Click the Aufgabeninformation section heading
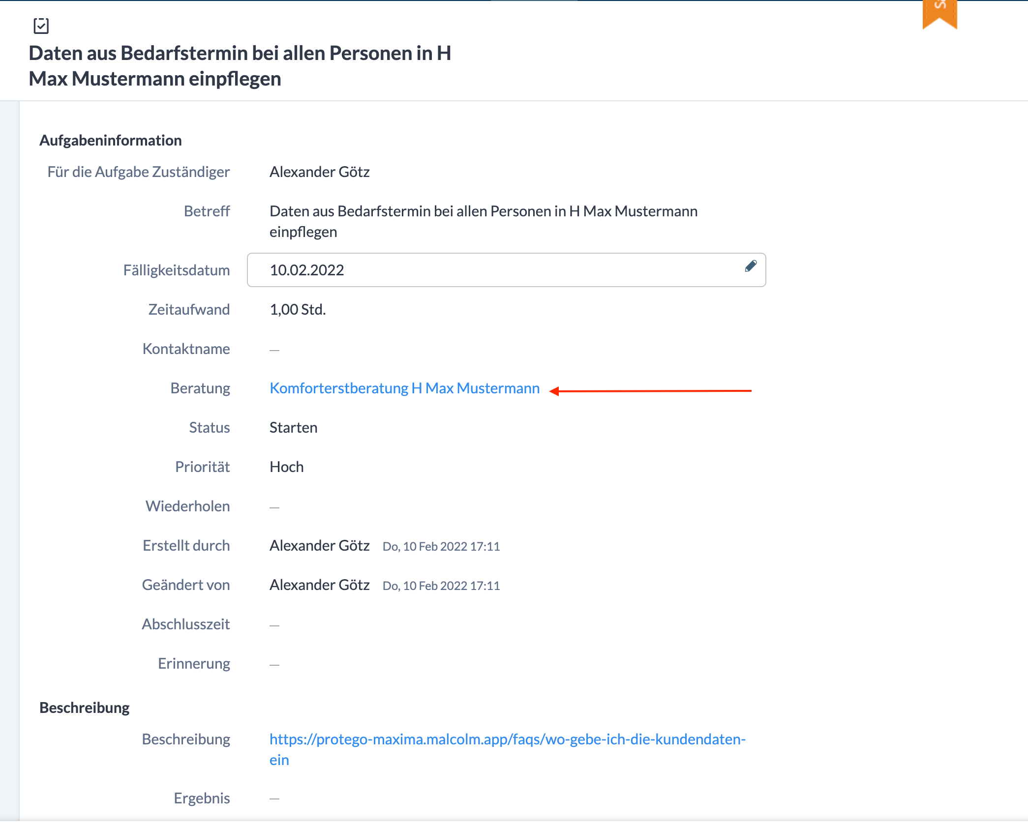 pyautogui.click(x=111, y=141)
